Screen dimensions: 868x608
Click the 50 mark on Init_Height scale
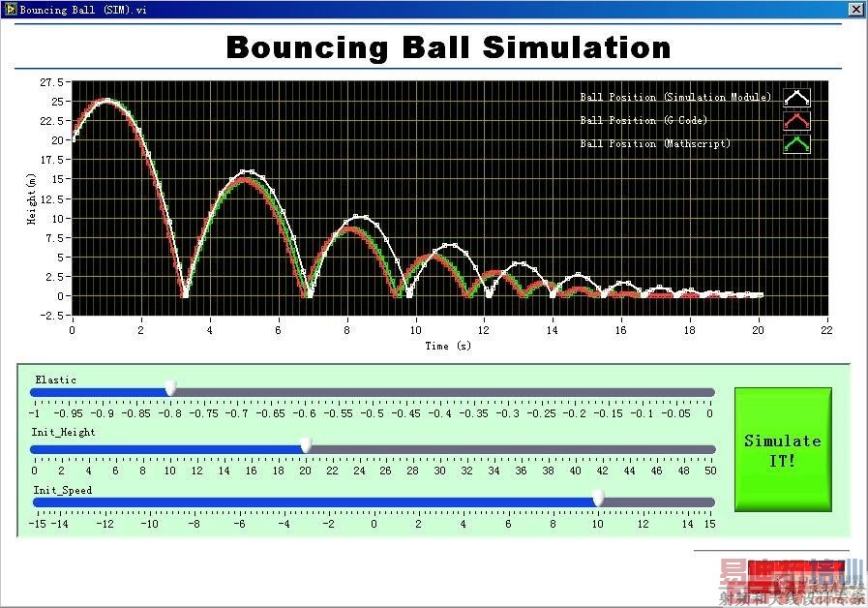coord(710,471)
